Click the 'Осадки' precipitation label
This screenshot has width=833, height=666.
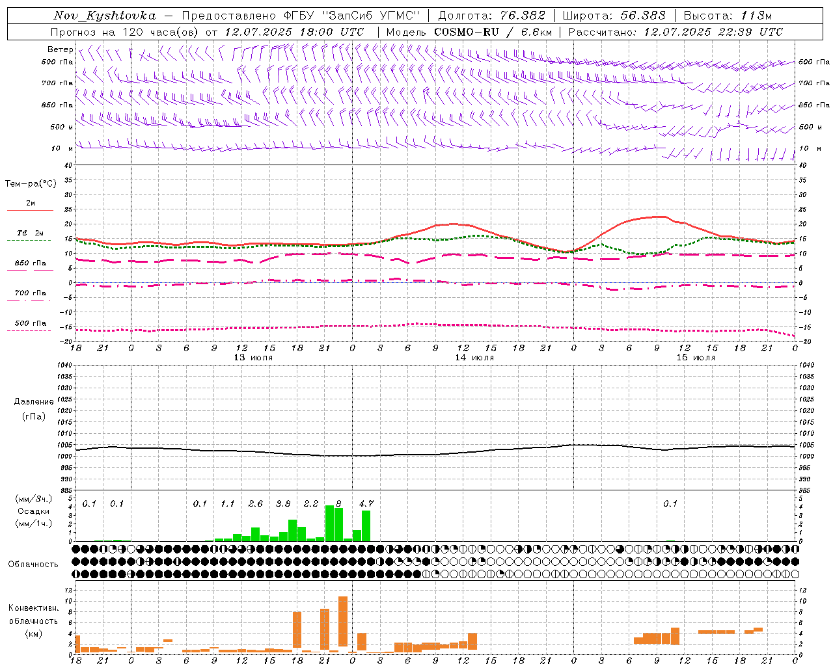33,511
